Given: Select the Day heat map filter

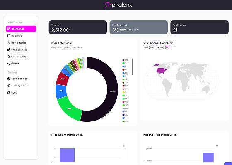Looking at the screenshot, I should tap(145, 47).
